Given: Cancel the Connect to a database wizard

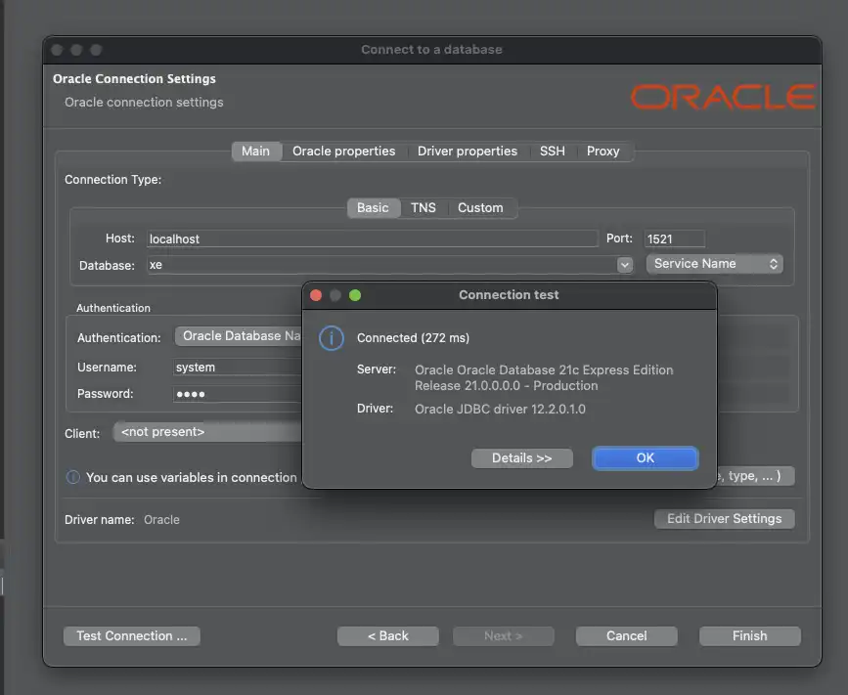Looking at the screenshot, I should [626, 636].
